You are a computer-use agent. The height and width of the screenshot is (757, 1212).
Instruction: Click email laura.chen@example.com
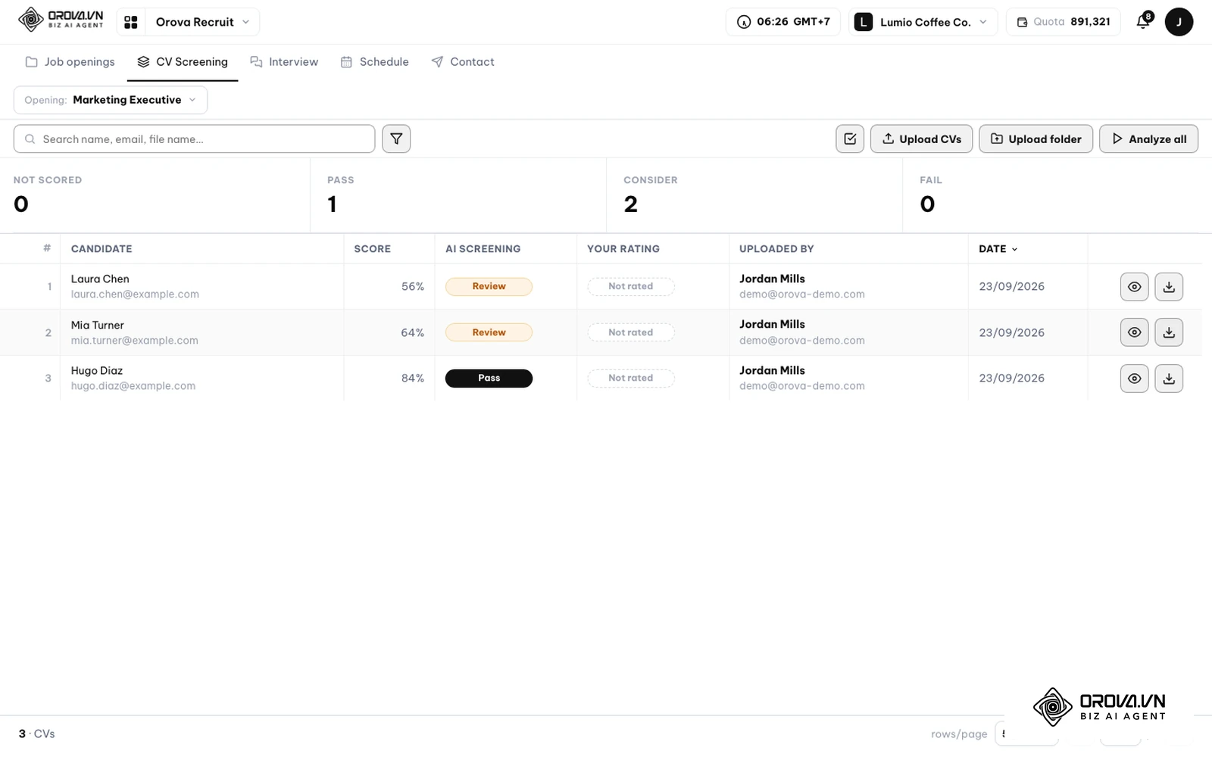click(x=135, y=294)
